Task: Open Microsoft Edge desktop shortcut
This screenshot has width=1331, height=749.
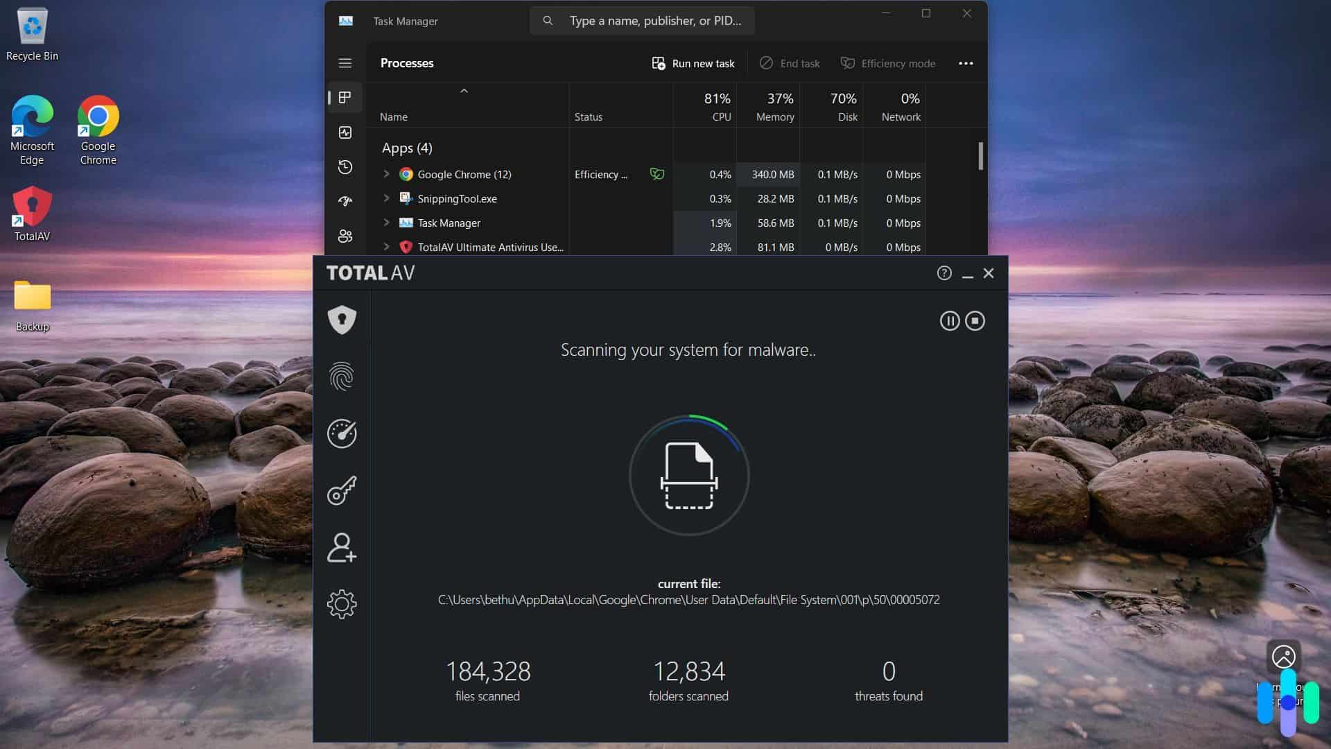Action: coord(32,130)
